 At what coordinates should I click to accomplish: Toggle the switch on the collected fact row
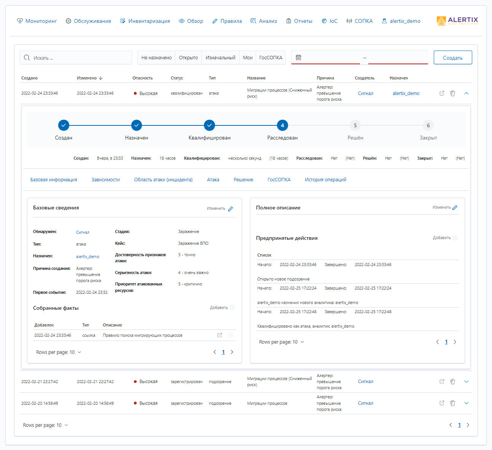point(230,335)
